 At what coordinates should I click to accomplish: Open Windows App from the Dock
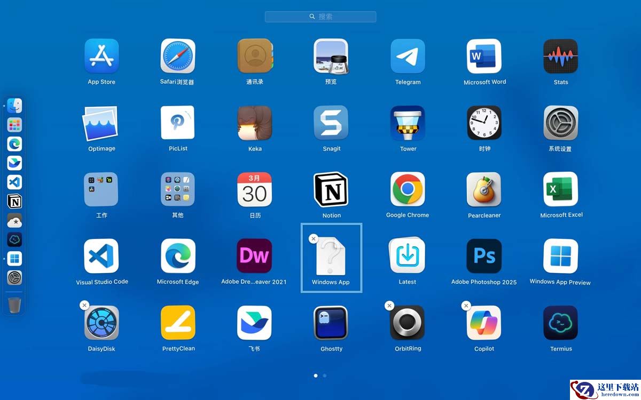[x=14, y=259]
